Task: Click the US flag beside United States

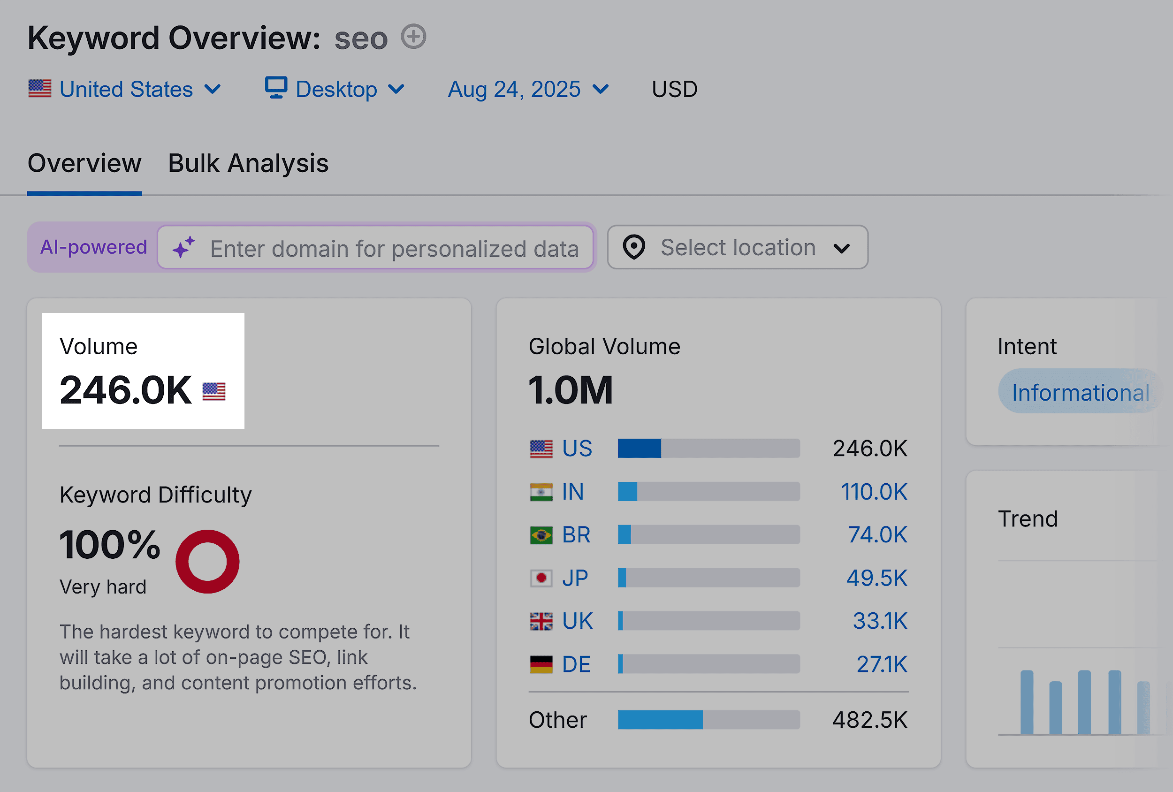Action: tap(39, 88)
